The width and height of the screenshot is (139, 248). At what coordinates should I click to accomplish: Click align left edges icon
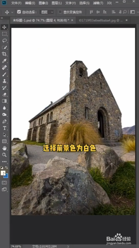[x=114, y=12]
